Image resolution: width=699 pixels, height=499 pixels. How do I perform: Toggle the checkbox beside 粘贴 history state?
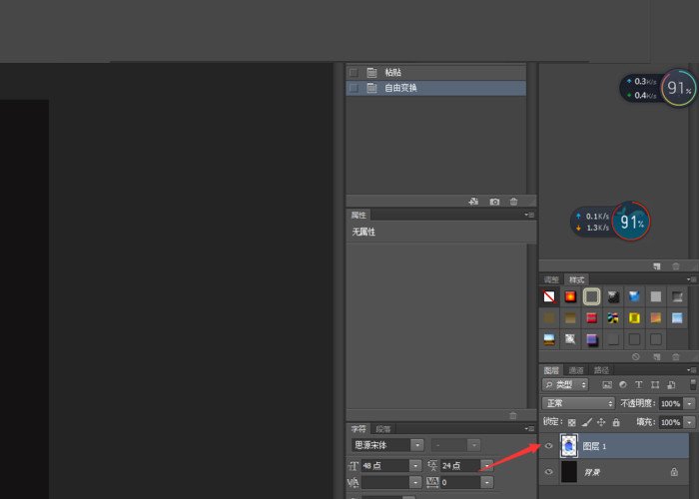(353, 73)
